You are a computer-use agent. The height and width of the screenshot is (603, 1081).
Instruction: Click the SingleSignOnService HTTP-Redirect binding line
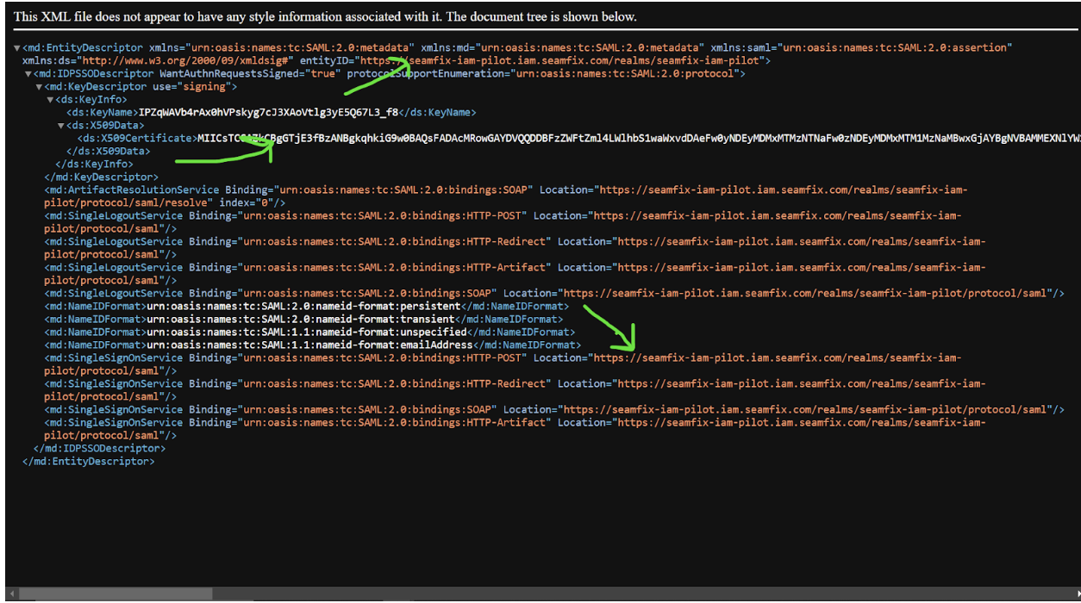[x=515, y=390]
